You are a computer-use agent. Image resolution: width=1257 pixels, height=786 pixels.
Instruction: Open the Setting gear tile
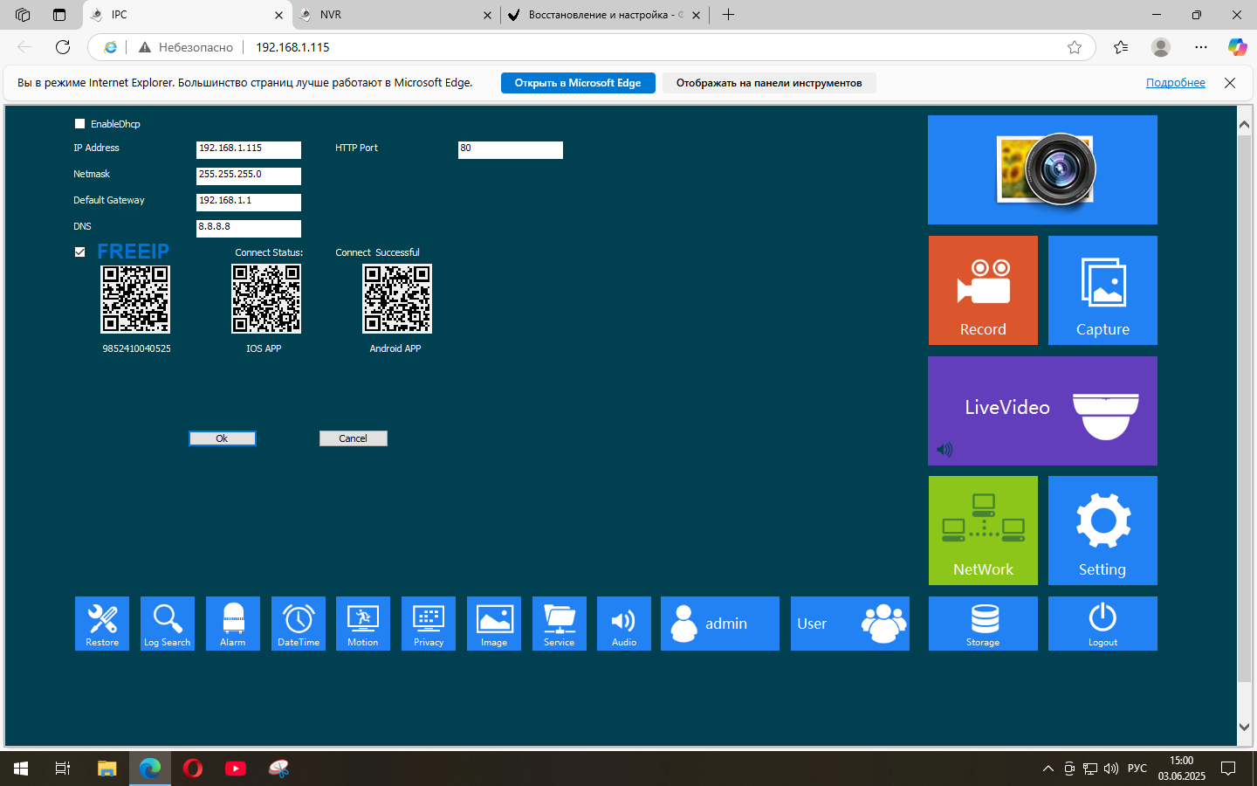1102,530
